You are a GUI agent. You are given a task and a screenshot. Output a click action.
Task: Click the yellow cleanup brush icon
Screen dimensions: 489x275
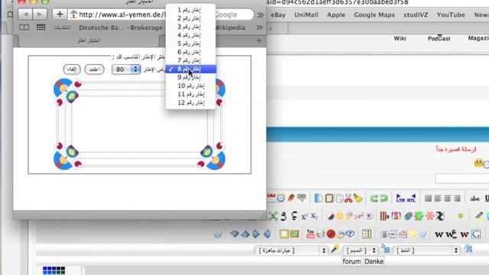pos(358,199)
